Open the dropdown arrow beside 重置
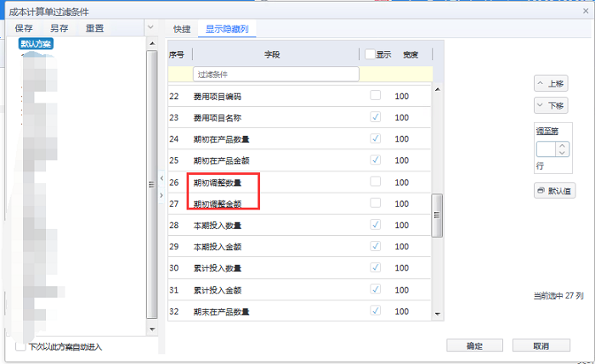Viewport: 595px width, 364px height. (150, 28)
